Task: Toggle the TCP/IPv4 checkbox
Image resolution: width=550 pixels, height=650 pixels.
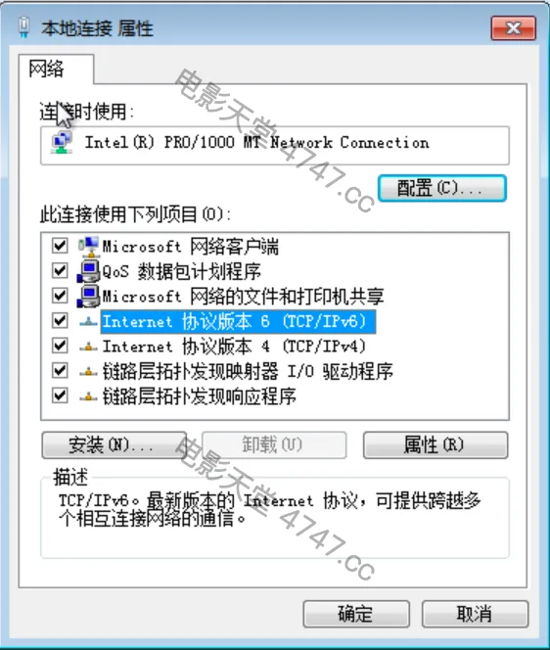Action: [x=60, y=346]
